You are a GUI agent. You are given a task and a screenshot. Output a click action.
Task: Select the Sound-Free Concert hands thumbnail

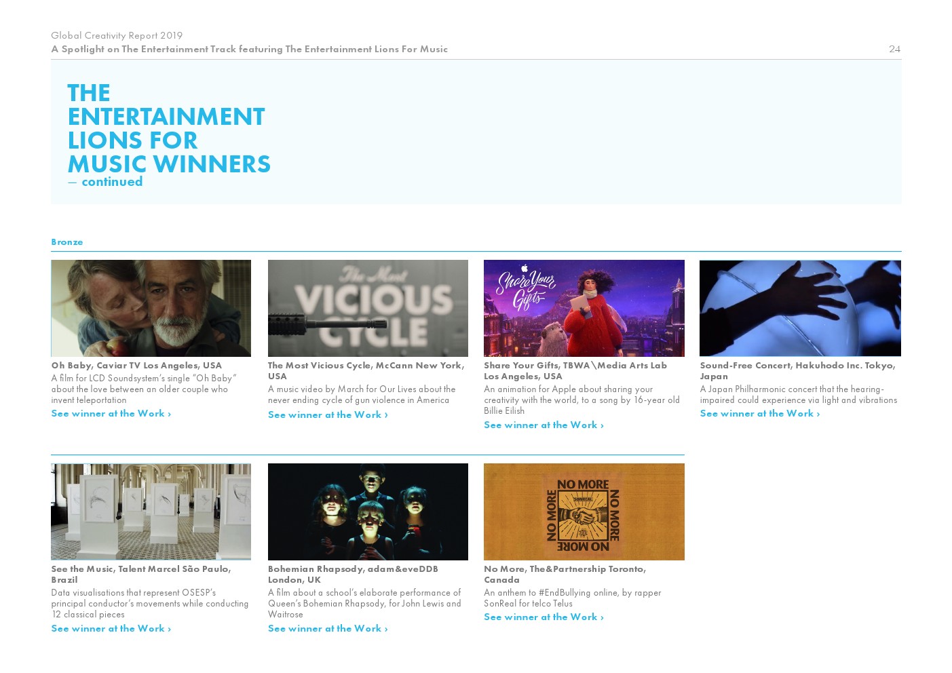point(800,308)
